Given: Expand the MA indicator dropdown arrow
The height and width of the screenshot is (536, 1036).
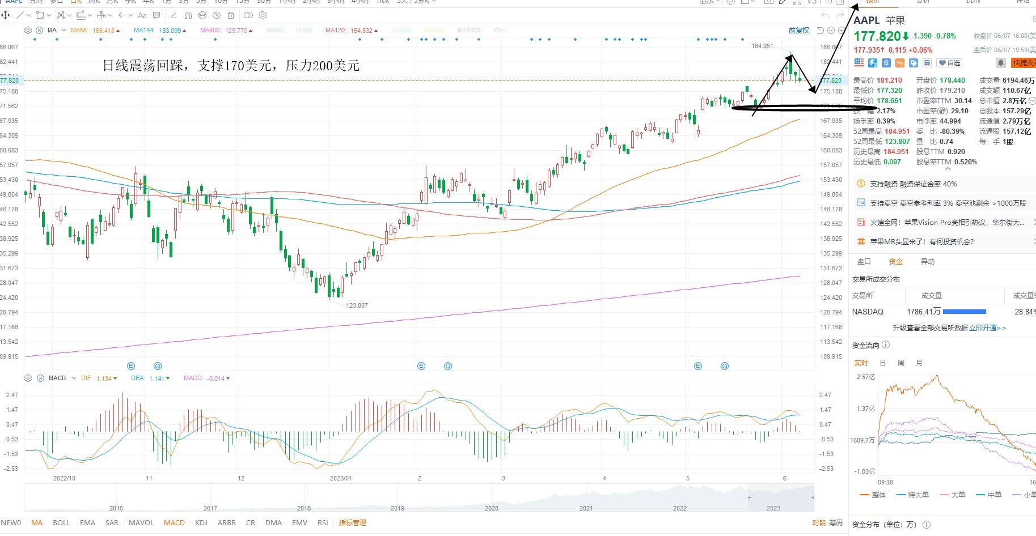Looking at the screenshot, I should pyautogui.click(x=64, y=30).
